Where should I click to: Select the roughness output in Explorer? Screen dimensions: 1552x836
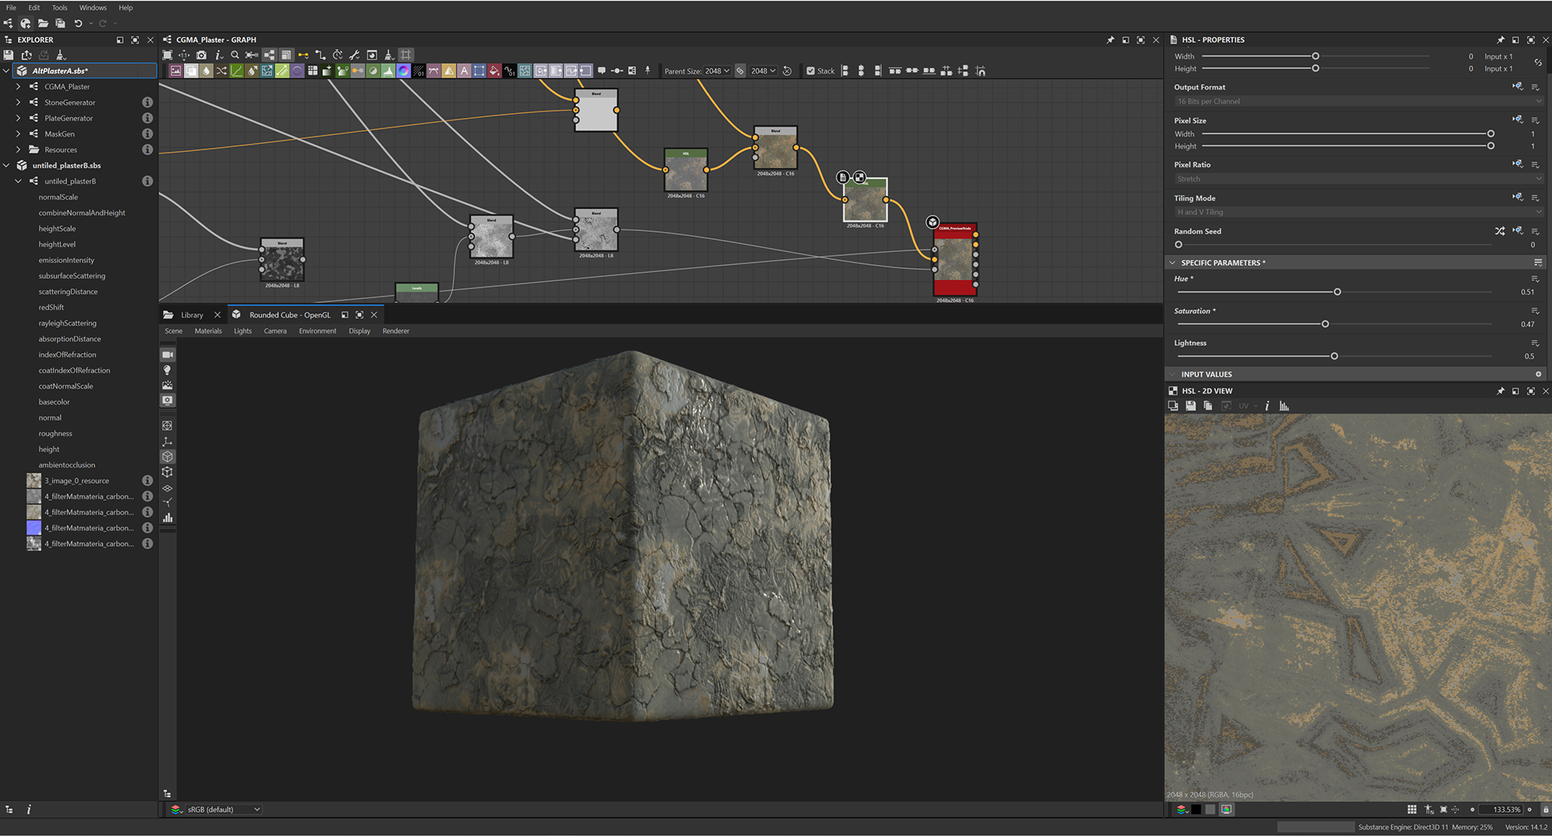click(x=55, y=434)
